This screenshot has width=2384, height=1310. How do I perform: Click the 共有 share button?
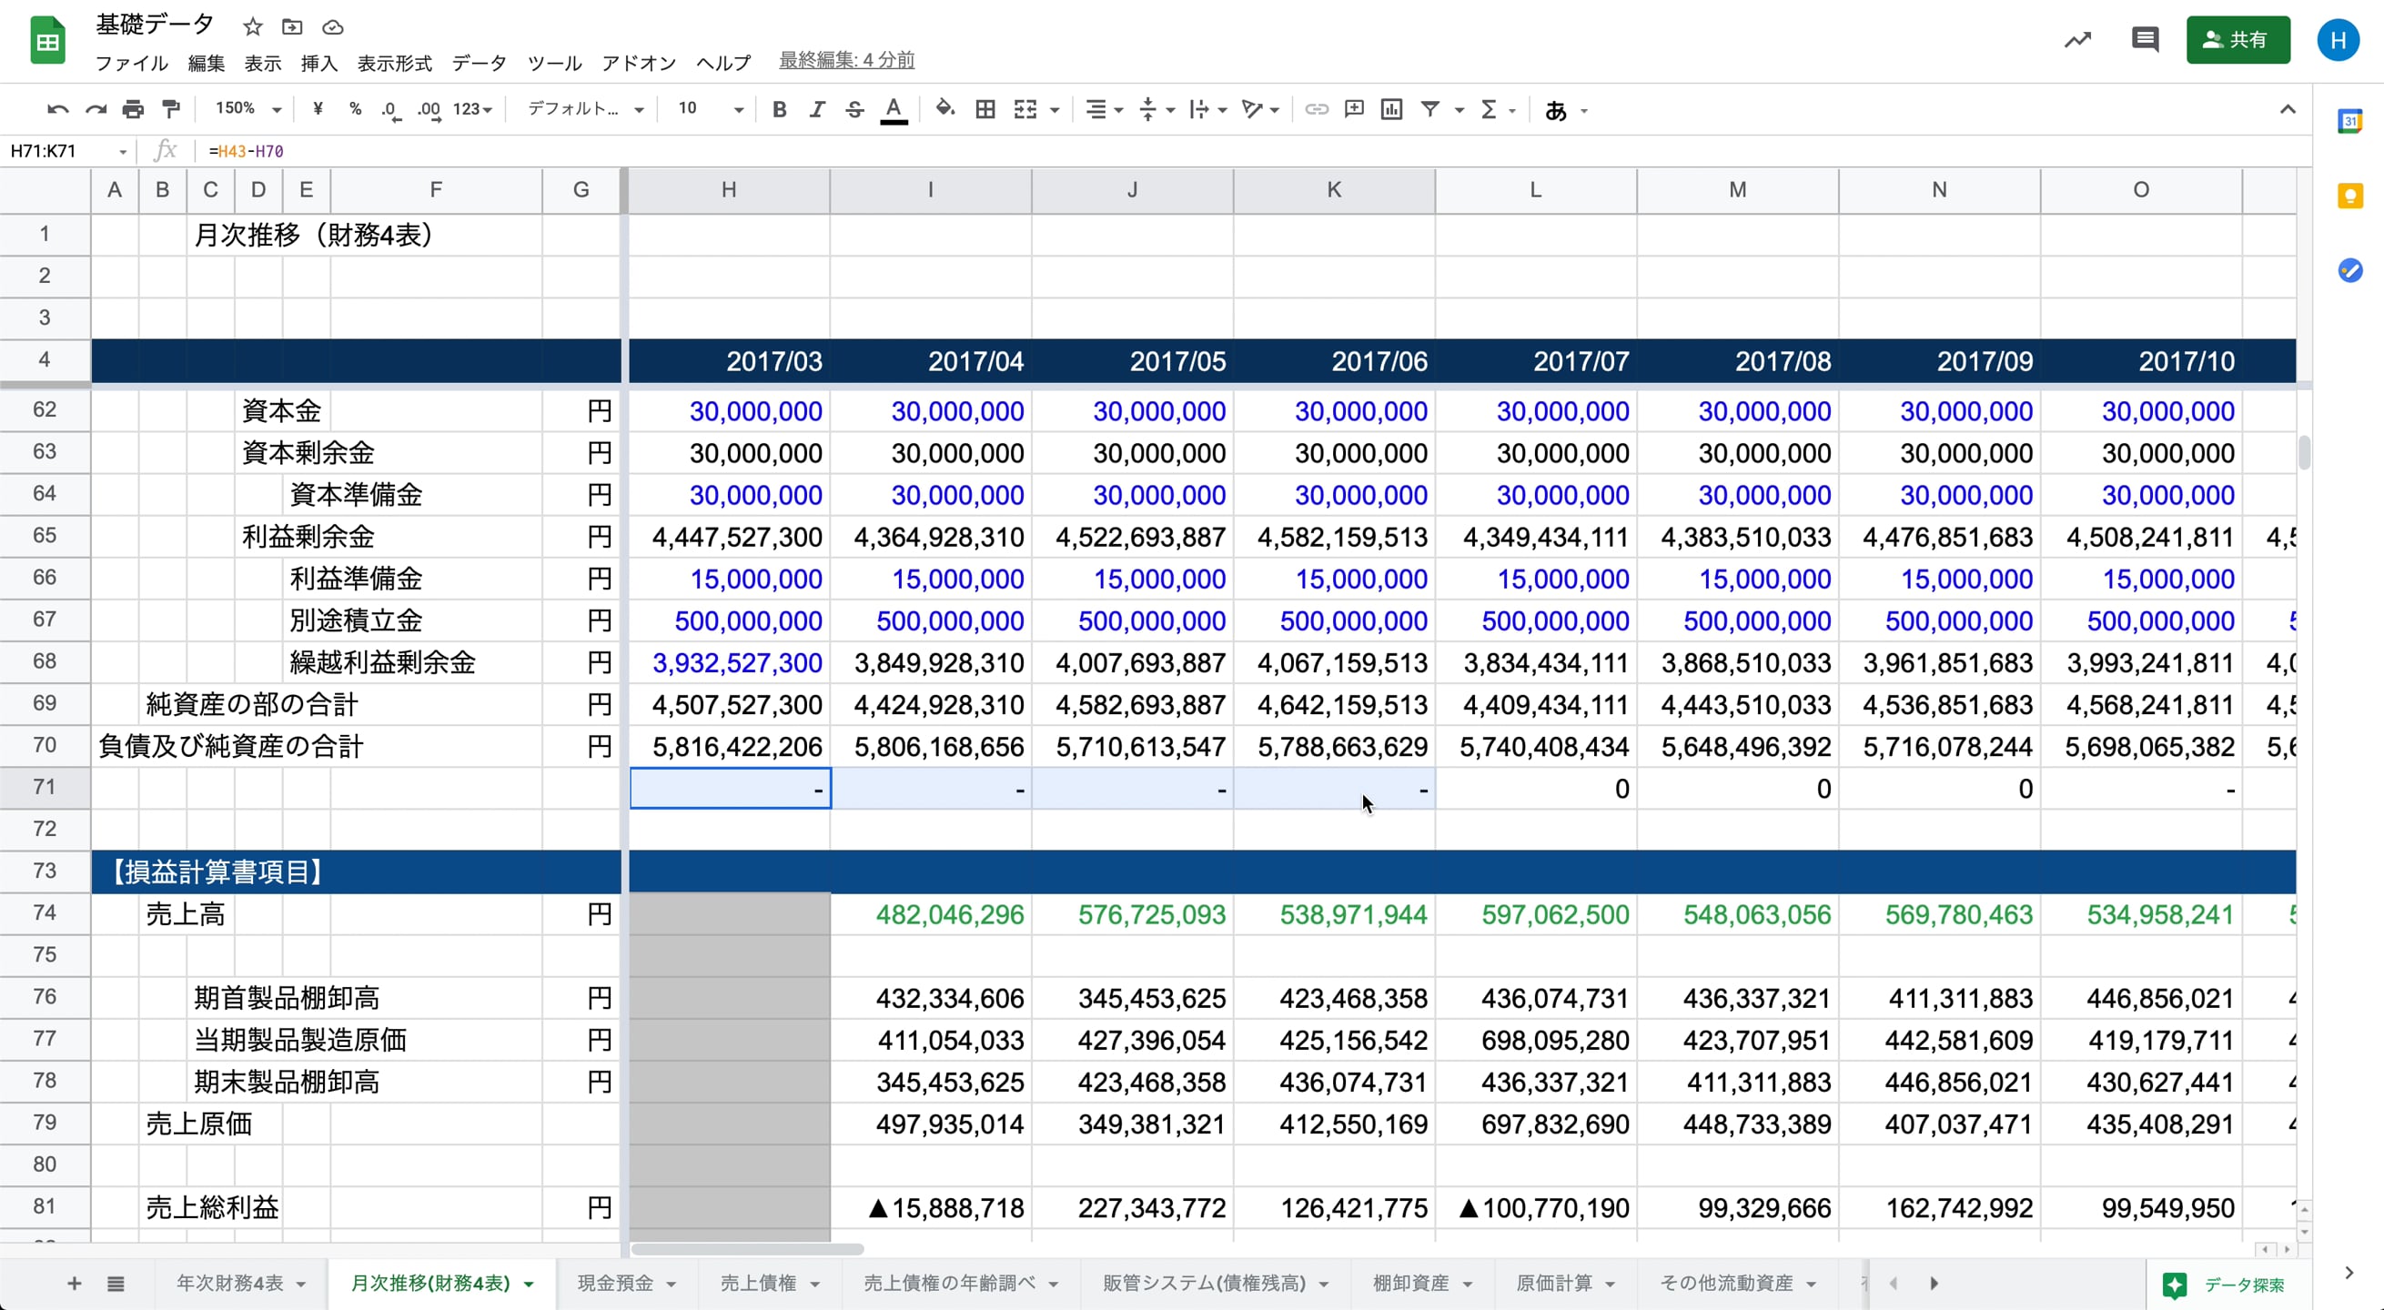point(2238,40)
